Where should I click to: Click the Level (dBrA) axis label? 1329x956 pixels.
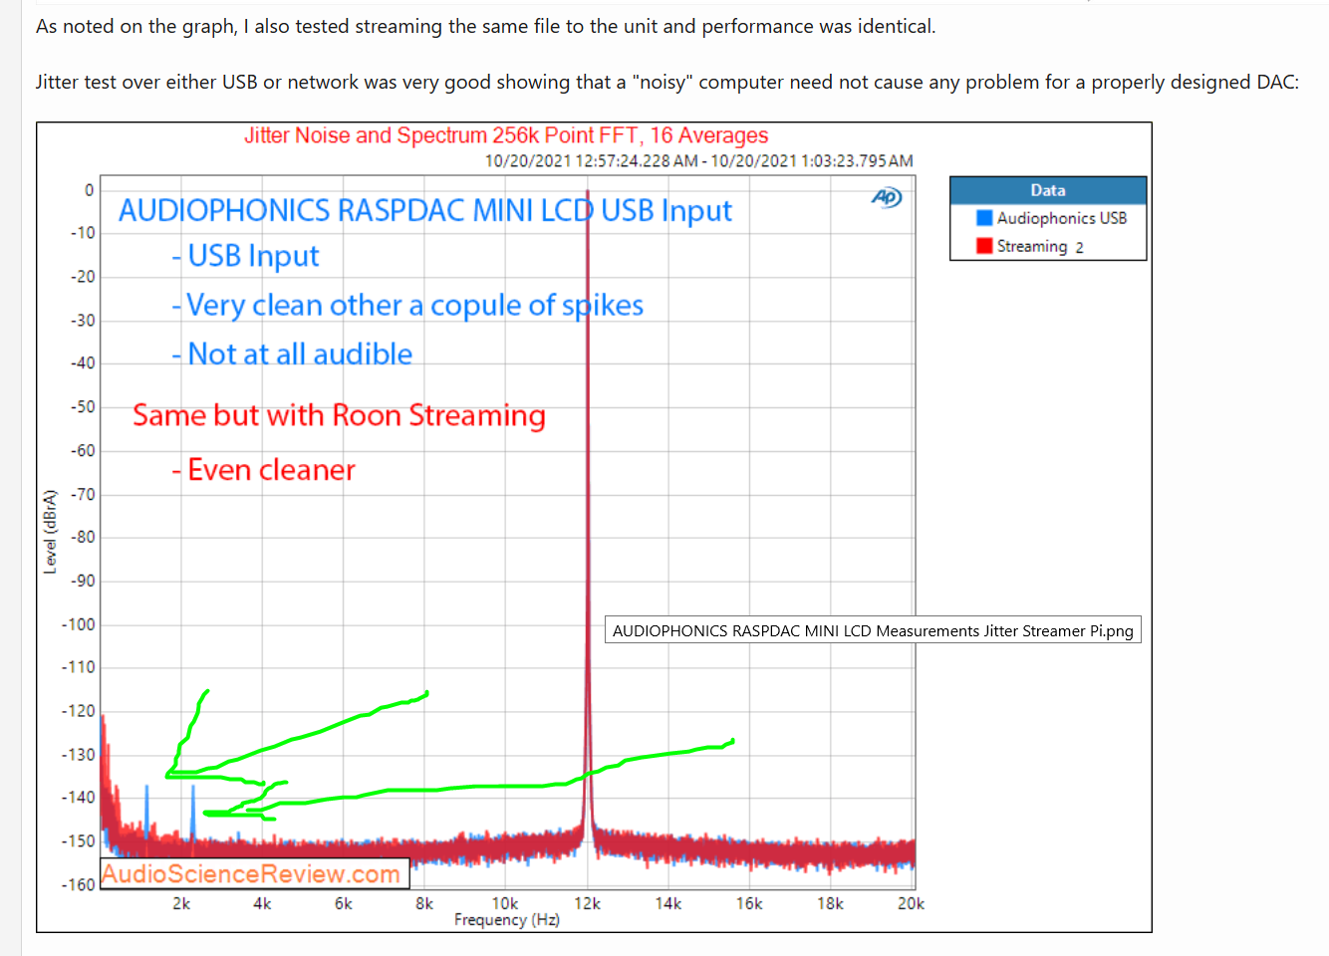pos(50,532)
